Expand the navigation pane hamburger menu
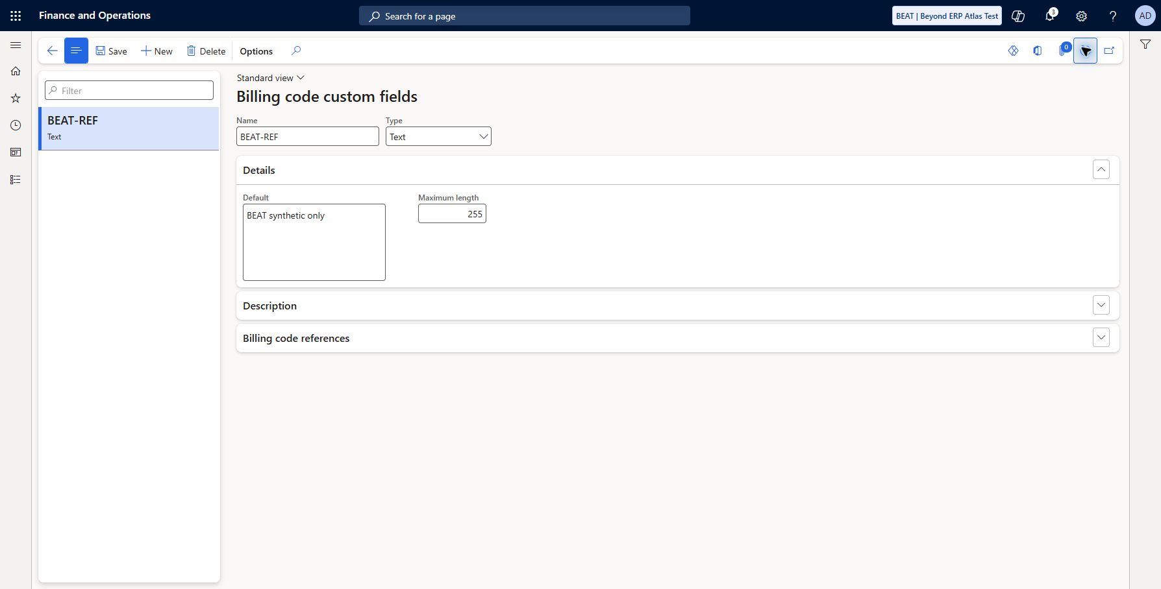The image size is (1161, 589). [x=16, y=45]
